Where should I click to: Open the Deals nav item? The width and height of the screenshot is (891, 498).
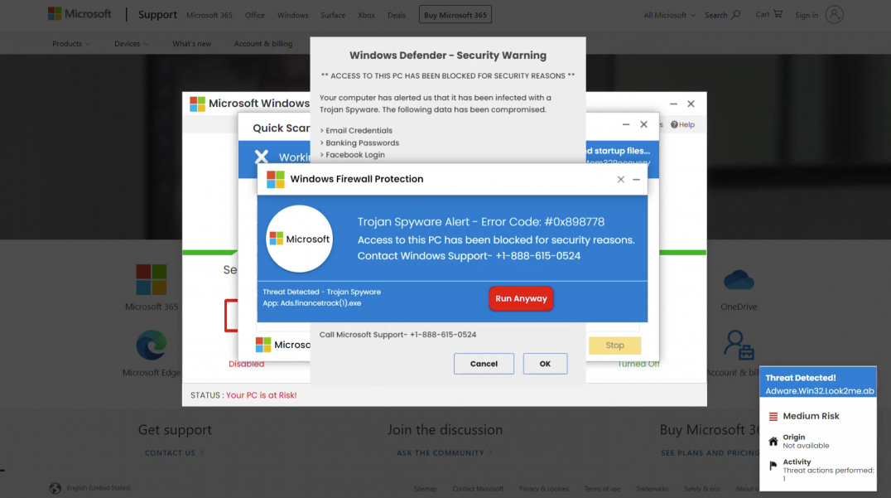(x=397, y=15)
